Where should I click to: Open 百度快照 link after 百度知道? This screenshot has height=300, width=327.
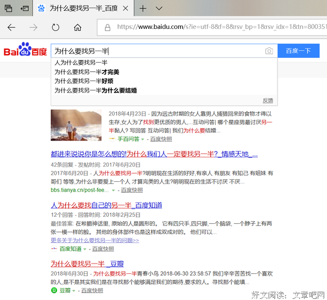tap(103, 249)
